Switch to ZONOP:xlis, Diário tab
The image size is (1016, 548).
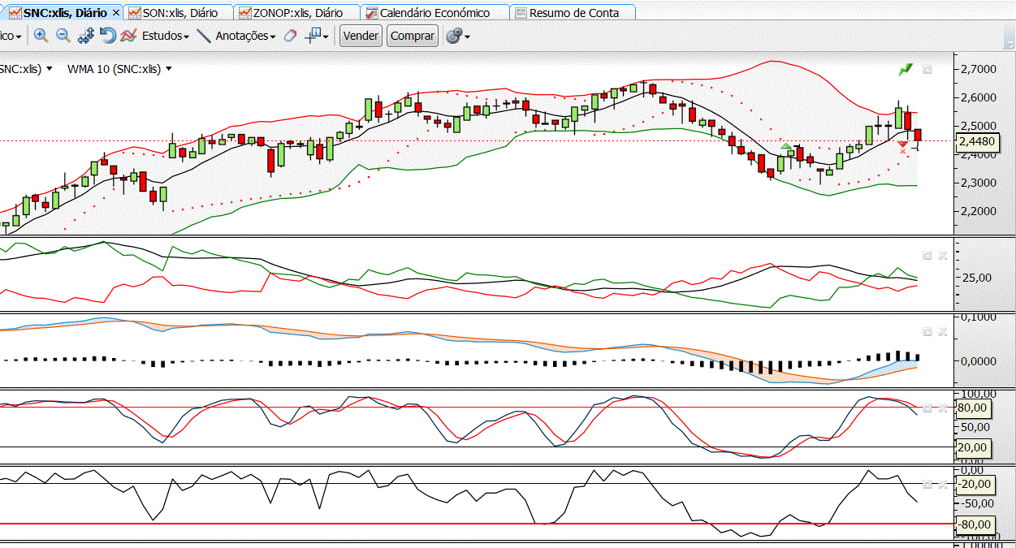(296, 13)
